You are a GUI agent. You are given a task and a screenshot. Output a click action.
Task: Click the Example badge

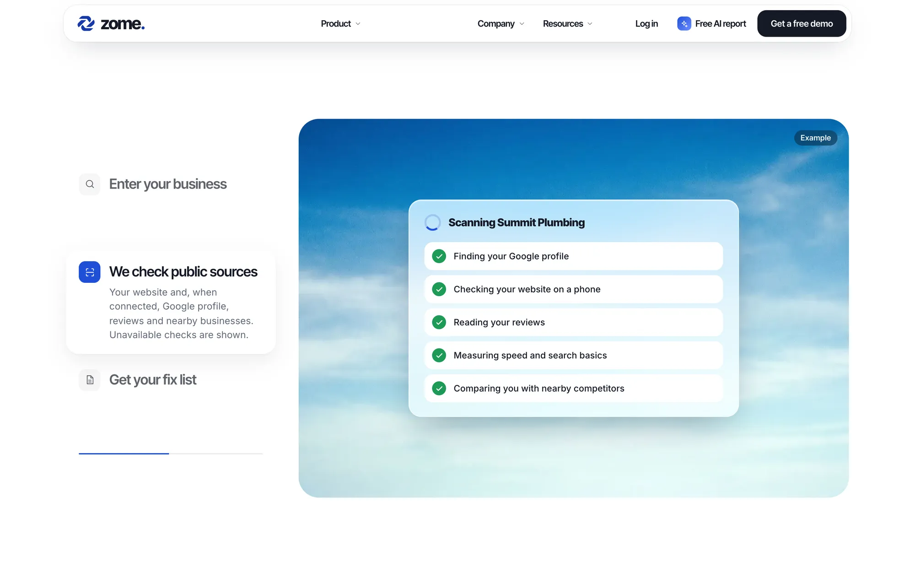(815, 138)
